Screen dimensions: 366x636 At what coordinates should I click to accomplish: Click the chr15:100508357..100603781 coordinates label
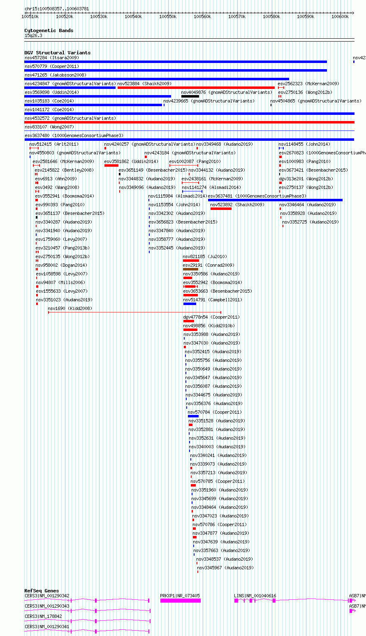pyautogui.click(x=57, y=9)
